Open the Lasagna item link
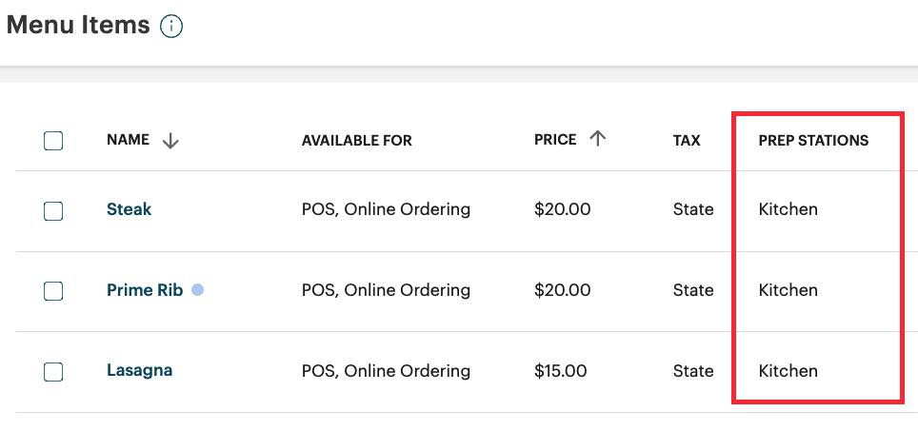Screen dimensions: 918x431 pyautogui.click(x=139, y=370)
